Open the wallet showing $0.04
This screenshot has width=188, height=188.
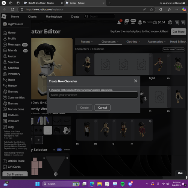pyautogui.click(x=159, y=22)
